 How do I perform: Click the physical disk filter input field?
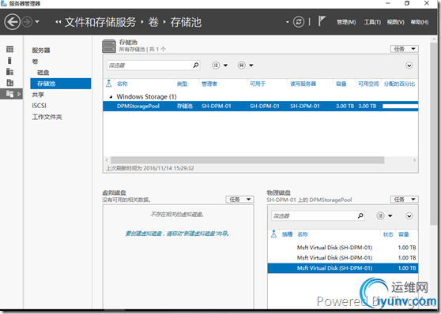coord(315,215)
